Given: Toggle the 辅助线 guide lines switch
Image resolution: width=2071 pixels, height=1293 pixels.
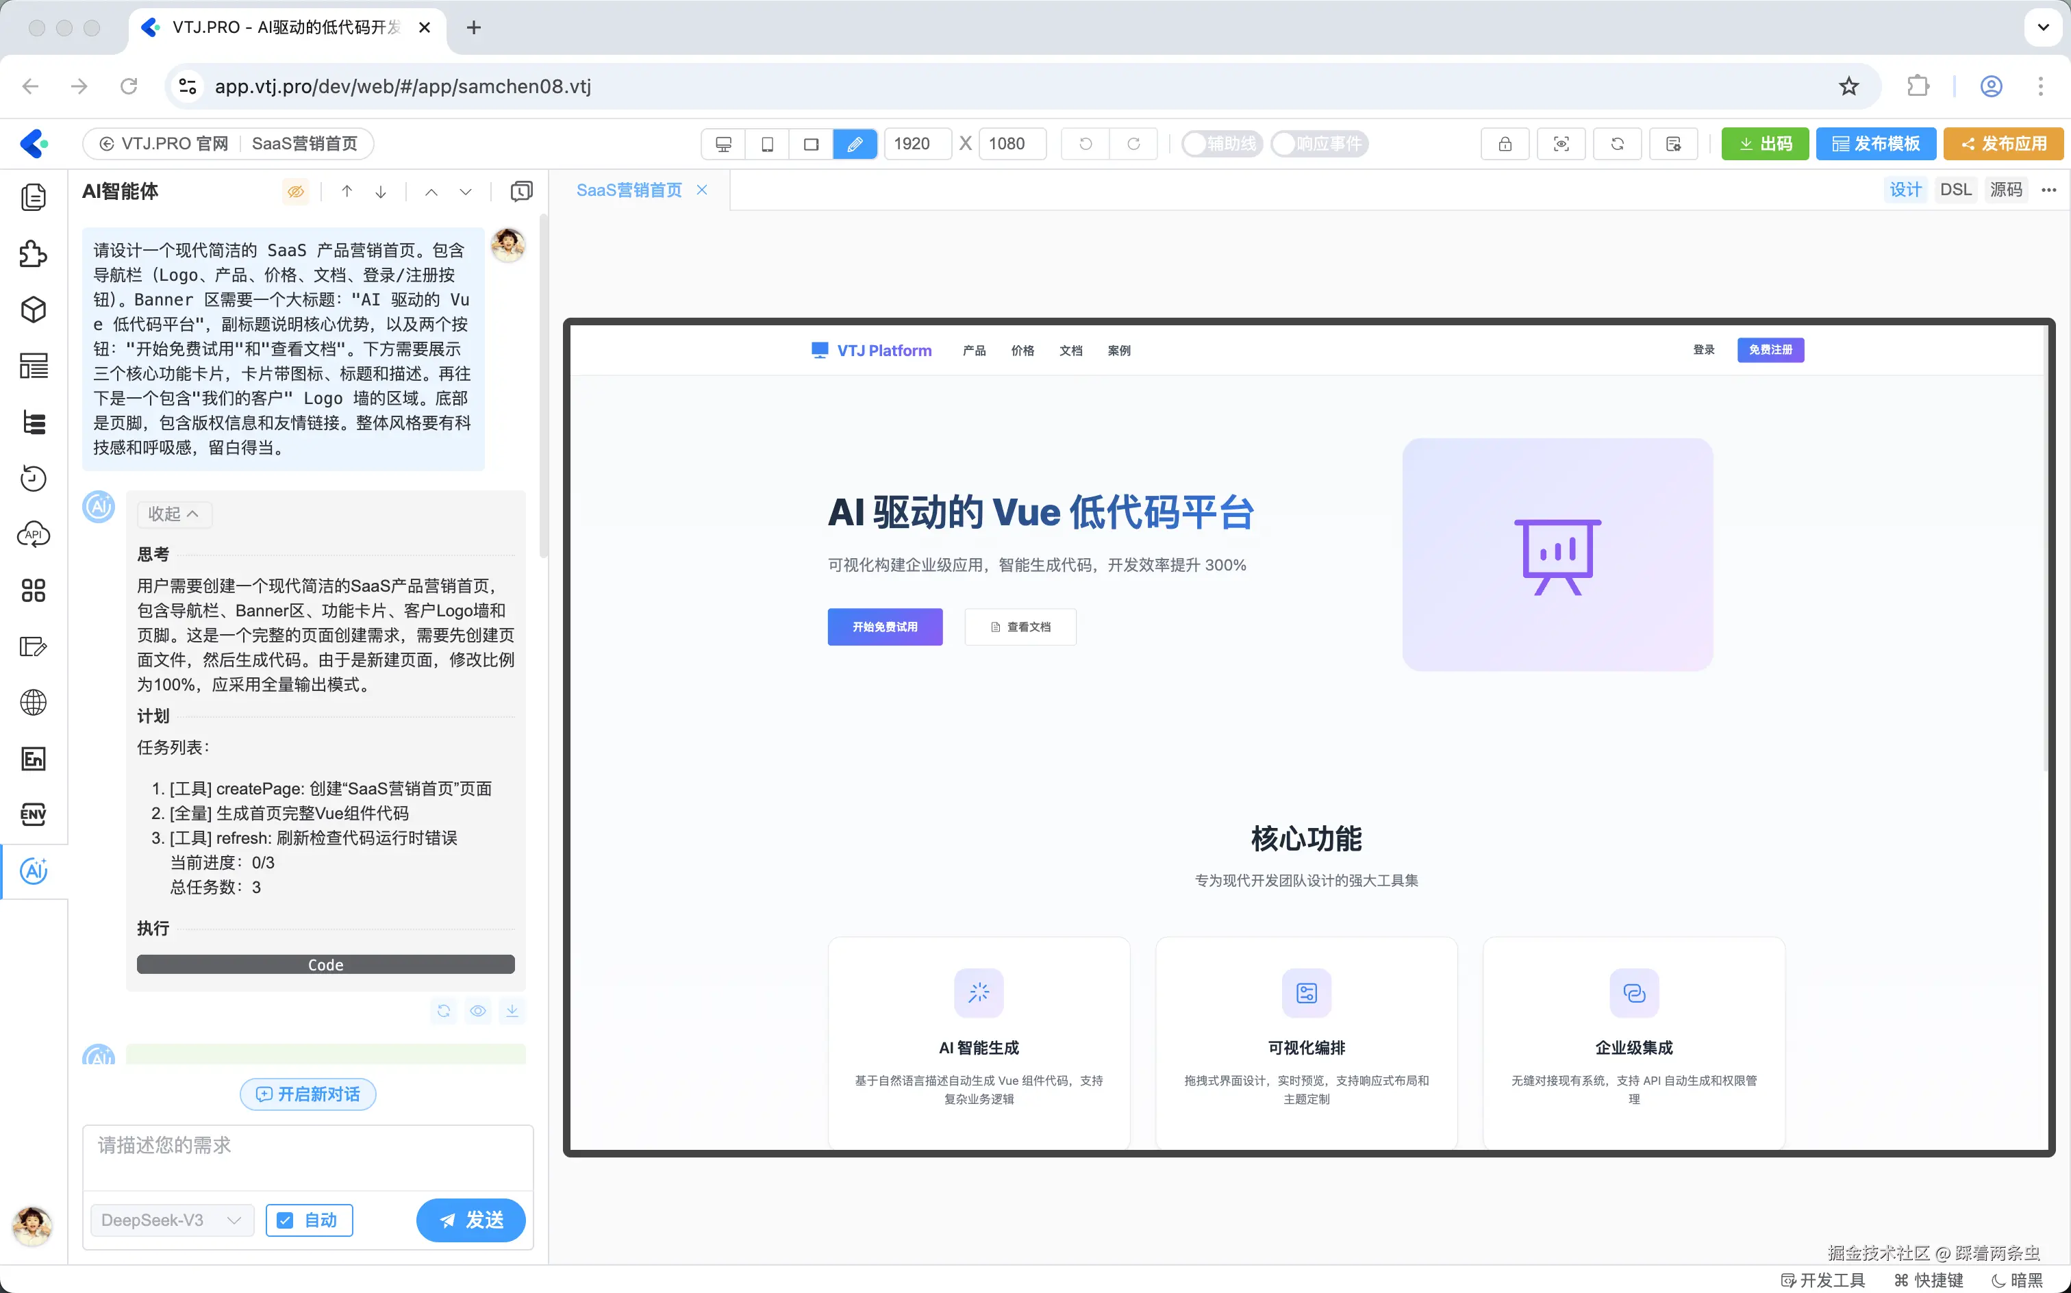Looking at the screenshot, I should (1222, 144).
